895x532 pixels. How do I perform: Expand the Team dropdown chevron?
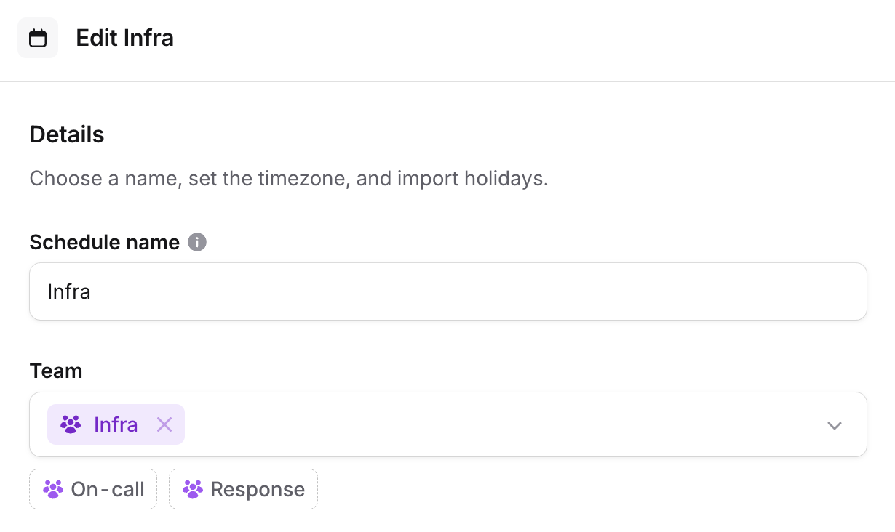click(x=834, y=425)
